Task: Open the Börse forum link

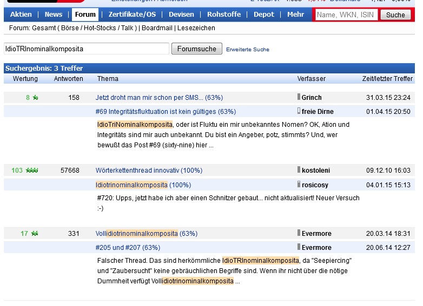Action: [x=70, y=28]
